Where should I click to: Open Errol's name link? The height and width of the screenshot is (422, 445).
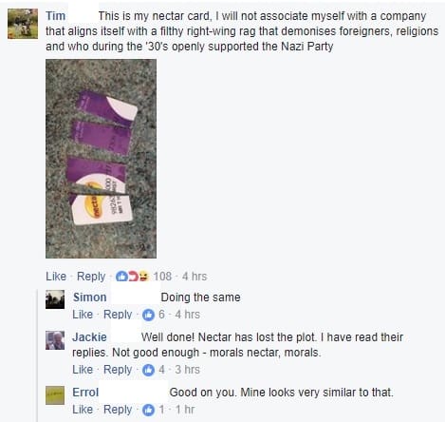point(85,393)
